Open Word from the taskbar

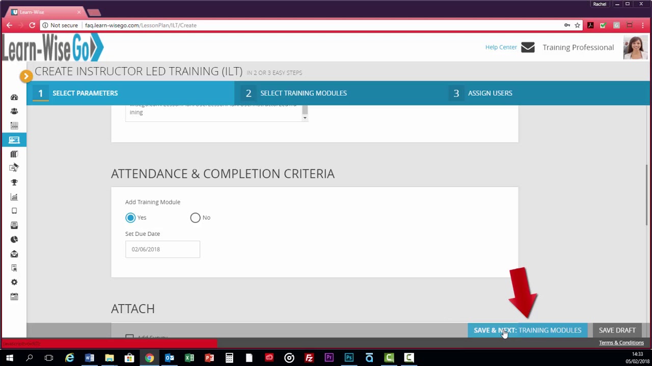coord(89,358)
